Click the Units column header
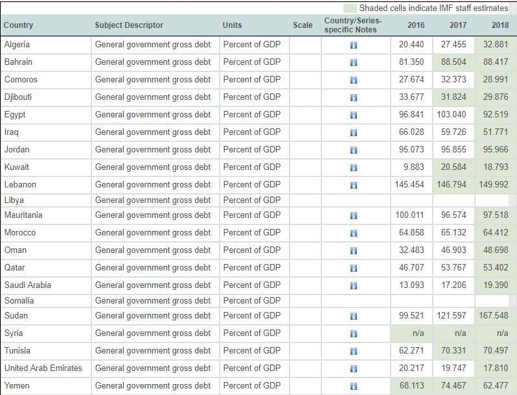Viewport: 517px width, 395px height. pos(232,25)
